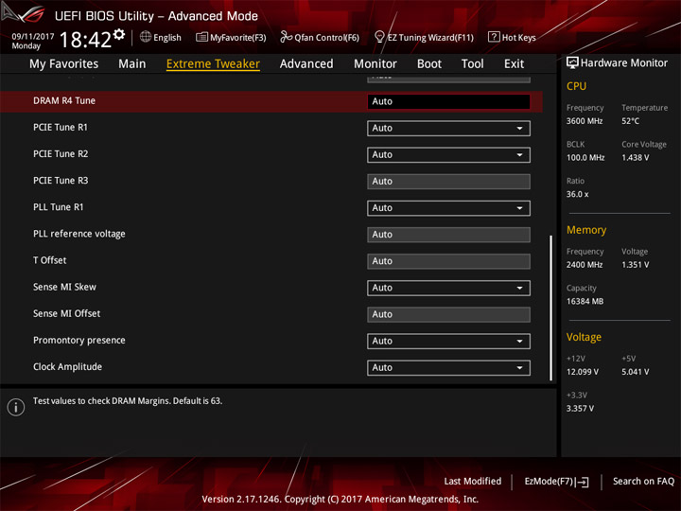The image size is (681, 511).
Task: Click Last Modified button
Action: click(473, 482)
